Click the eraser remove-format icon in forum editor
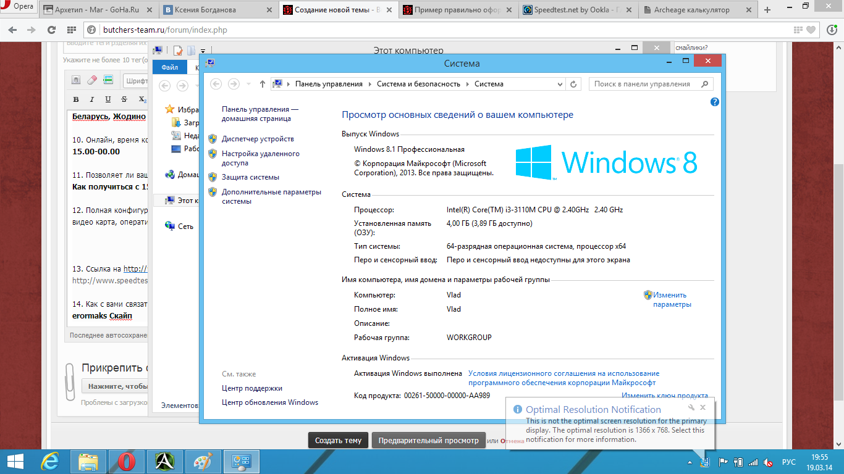Image resolution: width=844 pixels, height=474 pixels. (x=92, y=80)
